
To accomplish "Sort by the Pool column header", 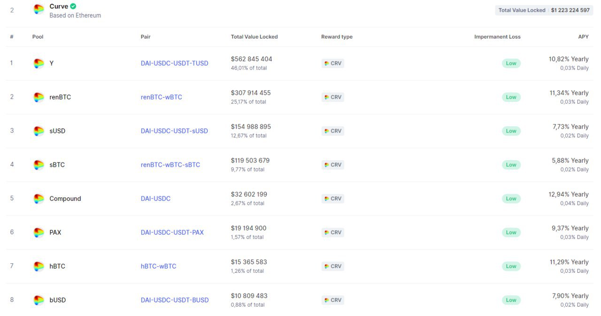I will click(38, 37).
